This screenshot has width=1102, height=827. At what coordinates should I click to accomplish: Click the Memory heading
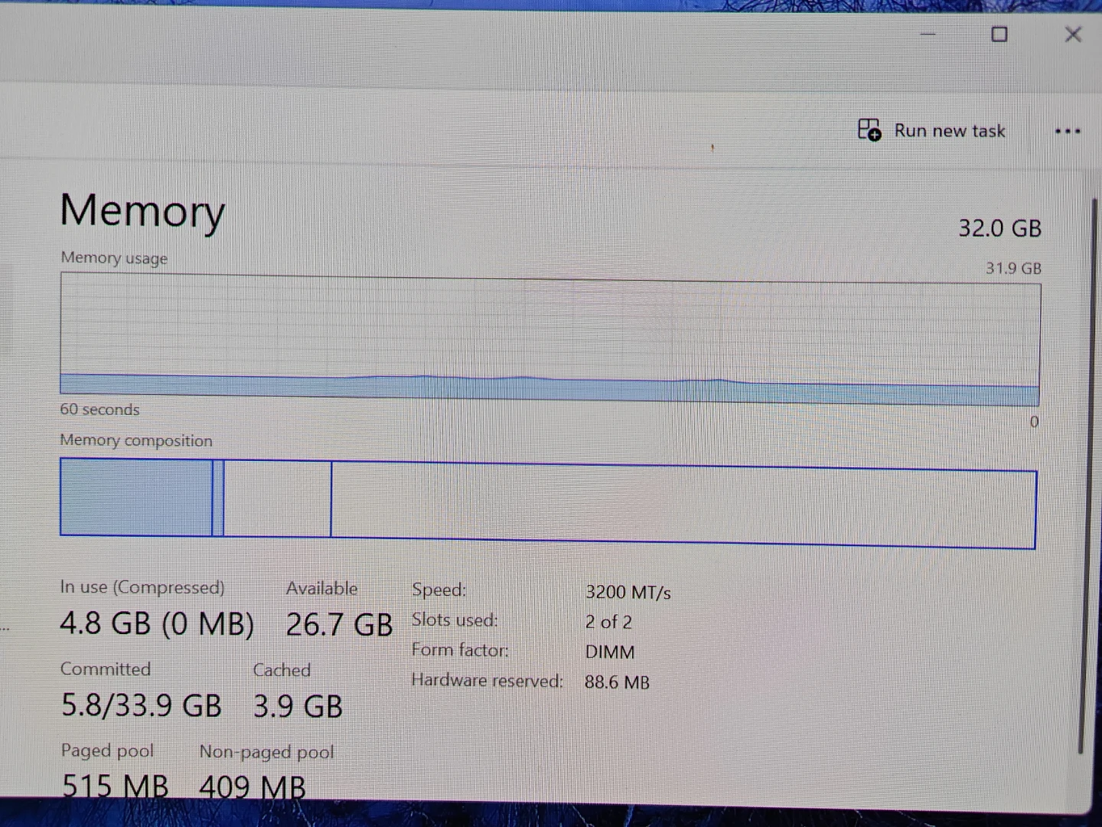(x=142, y=211)
